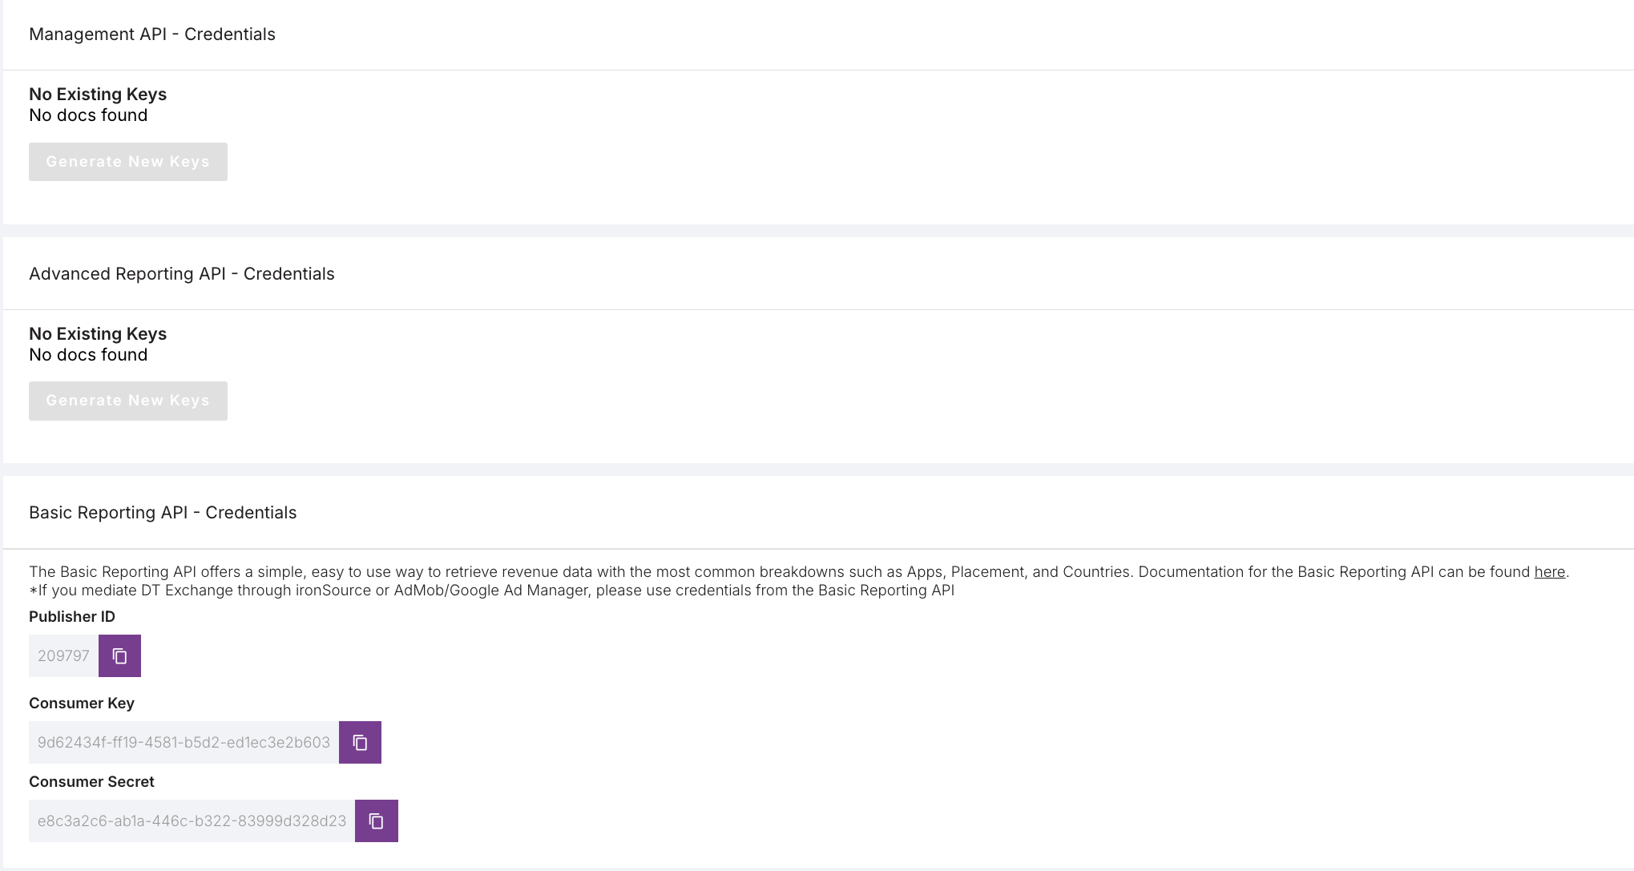Click the mediation note about DT Exchange
The width and height of the screenshot is (1634, 871).
tap(491, 589)
